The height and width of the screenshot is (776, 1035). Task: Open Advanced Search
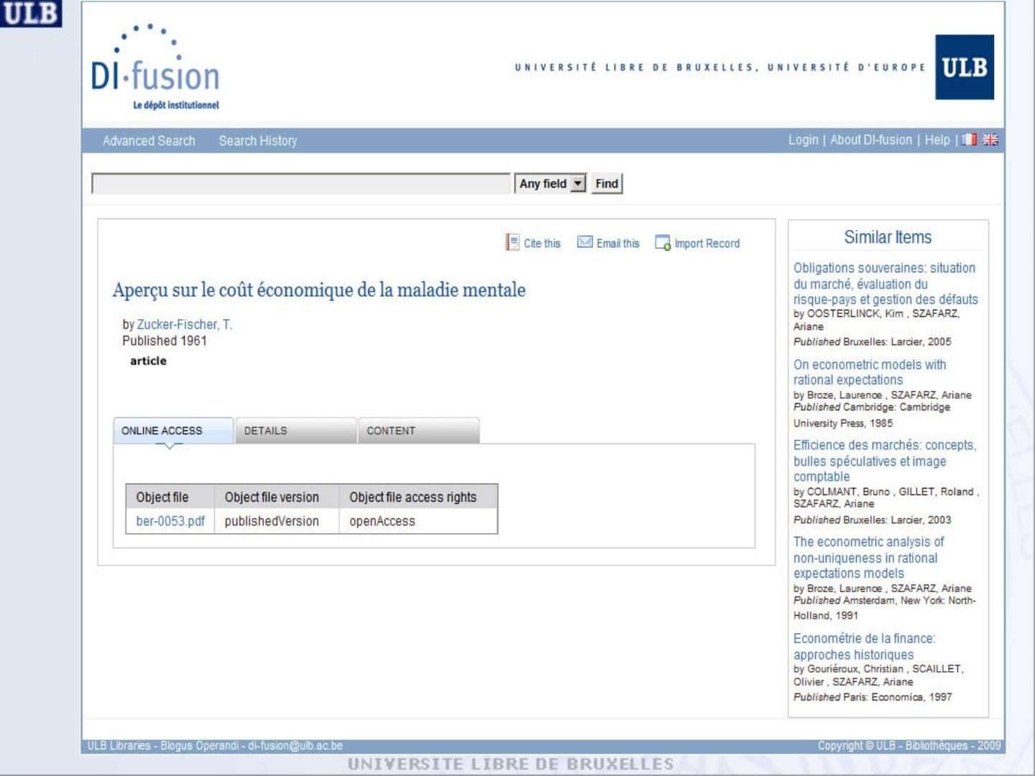click(149, 141)
